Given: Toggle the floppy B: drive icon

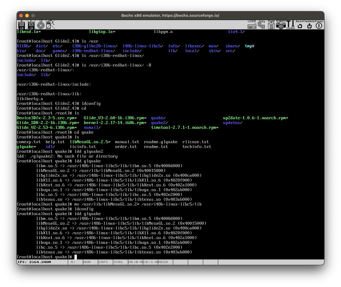Looking at the screenshot, I should click(31, 25).
